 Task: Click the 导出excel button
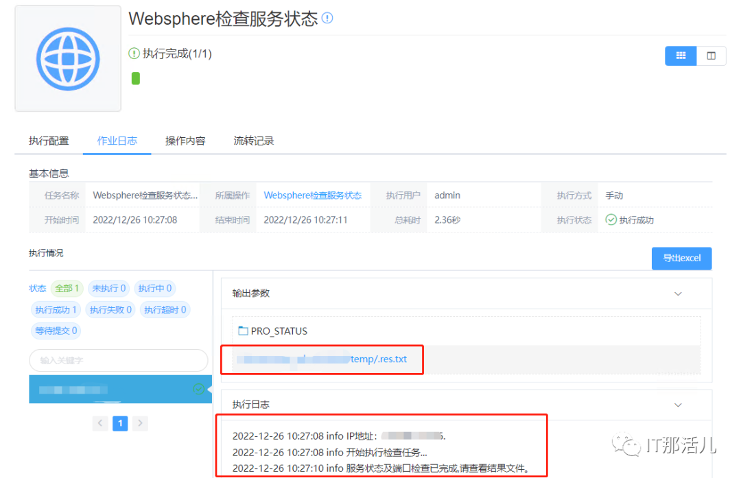coord(681,259)
